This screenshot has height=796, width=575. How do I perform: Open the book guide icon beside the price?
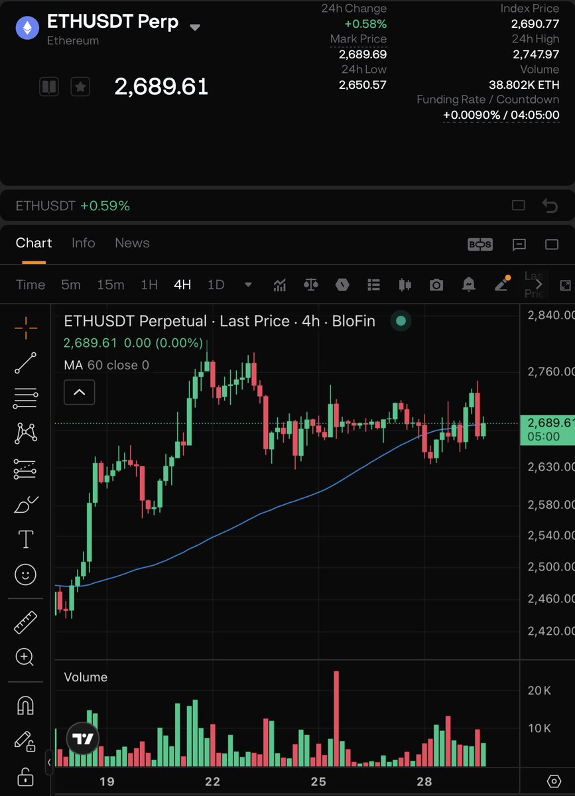pyautogui.click(x=49, y=86)
